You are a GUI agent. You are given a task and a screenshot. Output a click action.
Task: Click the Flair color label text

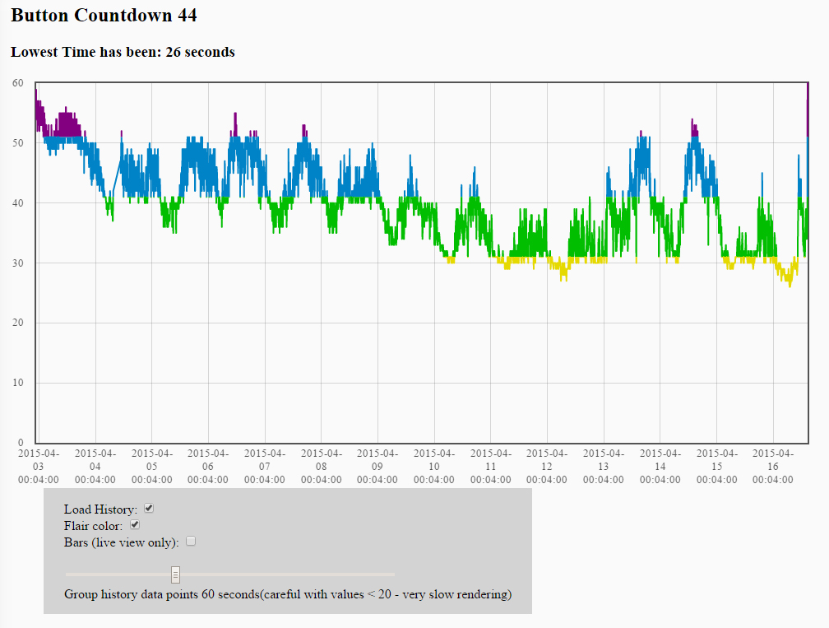(x=93, y=525)
